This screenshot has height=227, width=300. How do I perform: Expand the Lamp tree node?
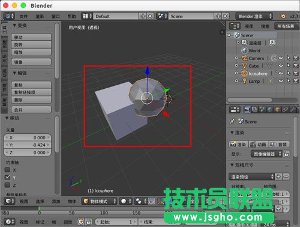(x=236, y=81)
